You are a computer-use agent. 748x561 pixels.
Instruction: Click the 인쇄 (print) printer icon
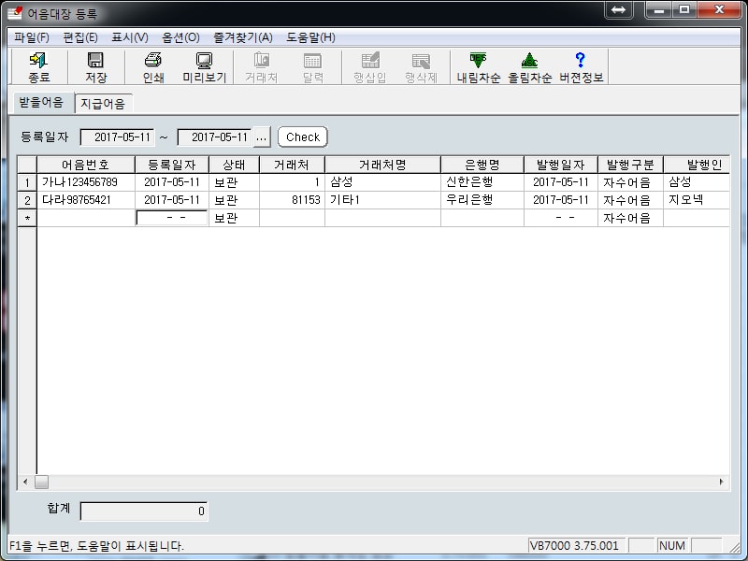[x=152, y=61]
